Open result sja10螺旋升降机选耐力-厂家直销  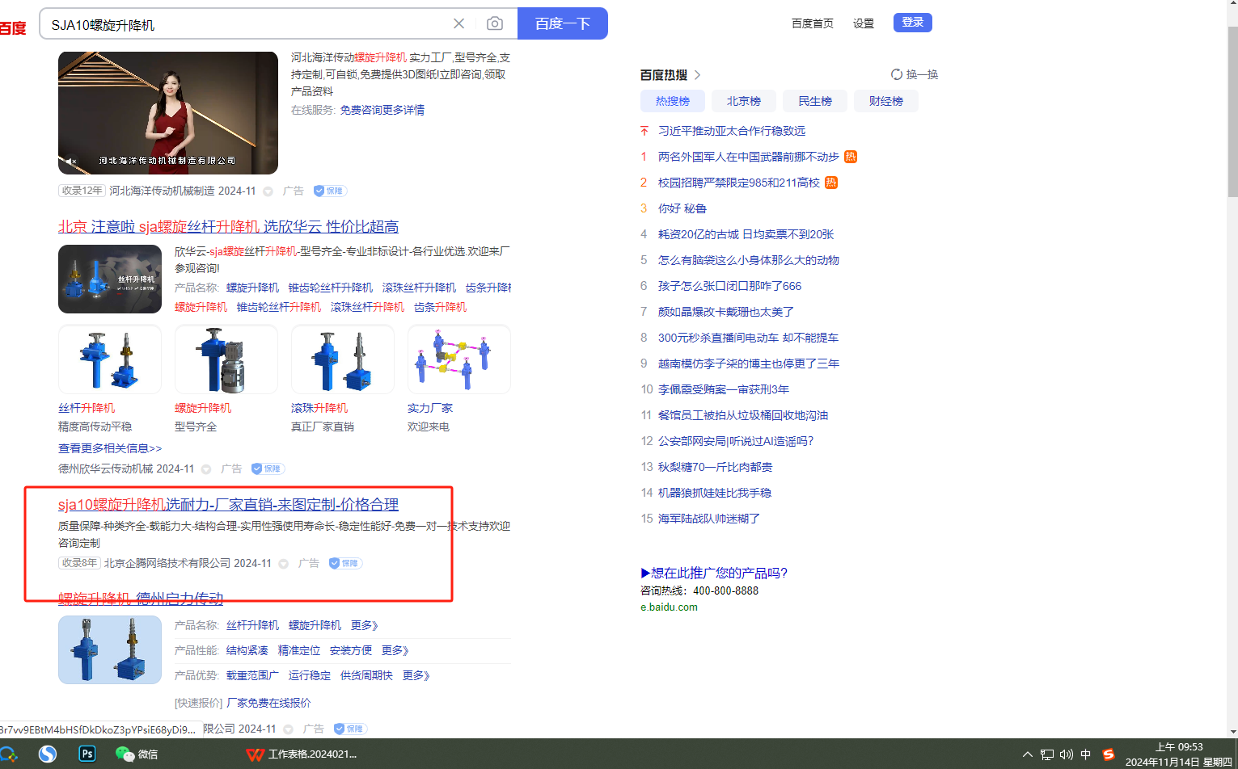pyautogui.click(x=228, y=505)
